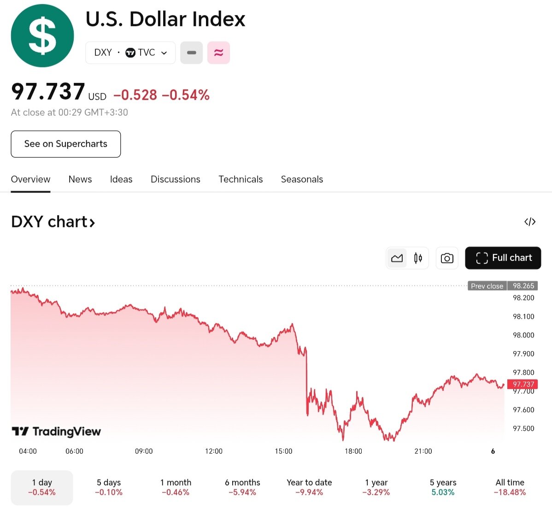
Task: Switch to the area chart style
Action: [x=397, y=258]
